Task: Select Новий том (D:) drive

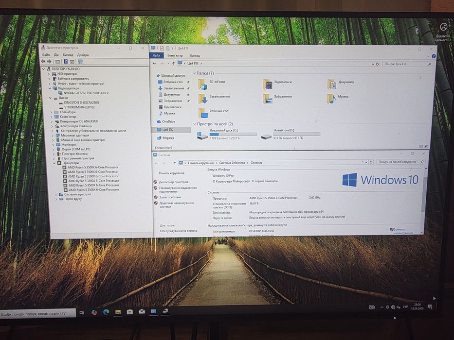Action: point(290,135)
